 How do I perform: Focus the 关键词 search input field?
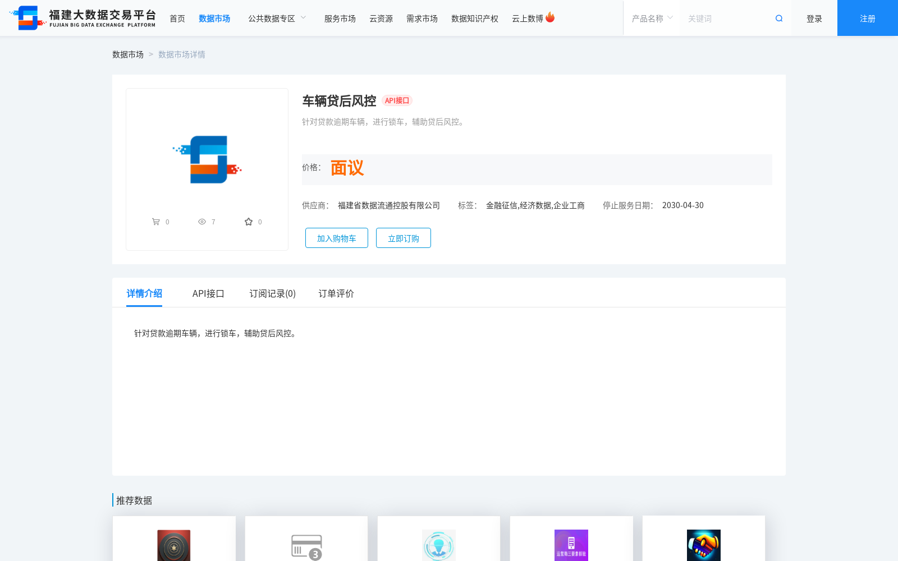tap(727, 19)
